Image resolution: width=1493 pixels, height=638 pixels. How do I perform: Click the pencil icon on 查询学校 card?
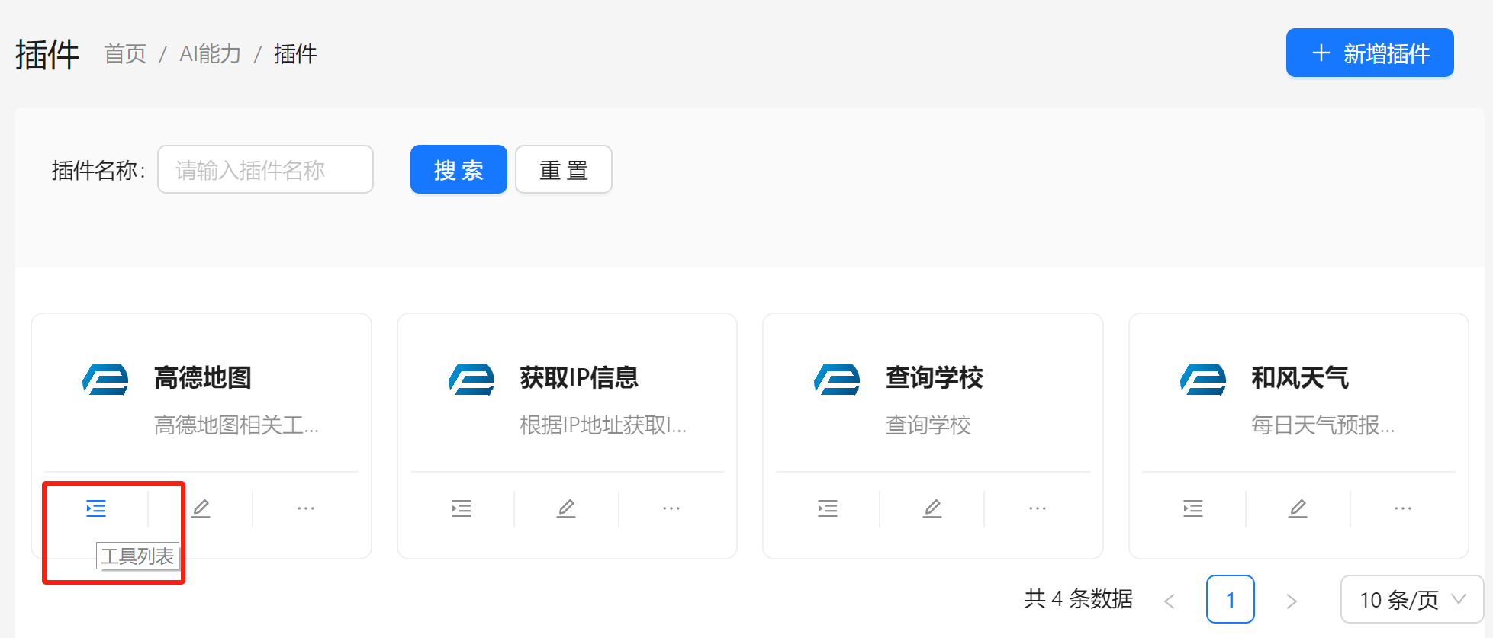[932, 508]
